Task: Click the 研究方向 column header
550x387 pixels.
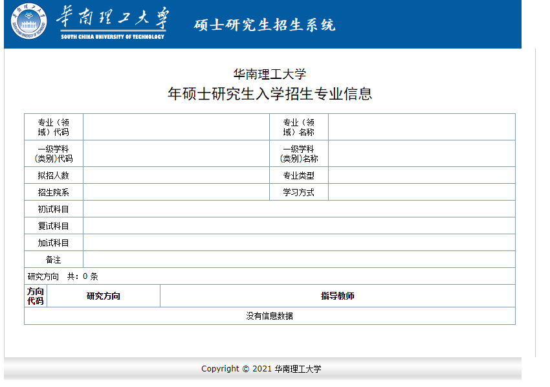Action: (104, 296)
